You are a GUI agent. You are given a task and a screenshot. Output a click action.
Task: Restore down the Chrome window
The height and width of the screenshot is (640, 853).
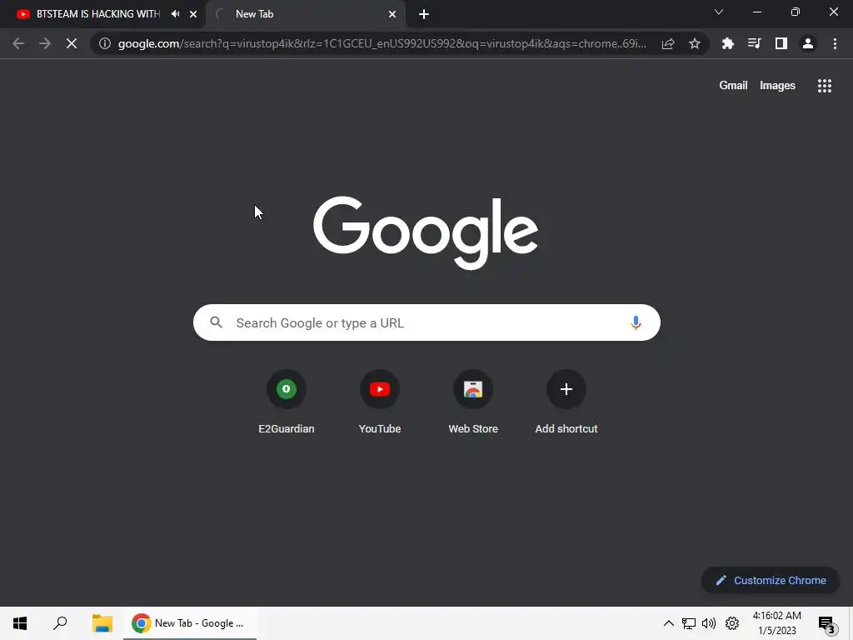click(x=796, y=12)
